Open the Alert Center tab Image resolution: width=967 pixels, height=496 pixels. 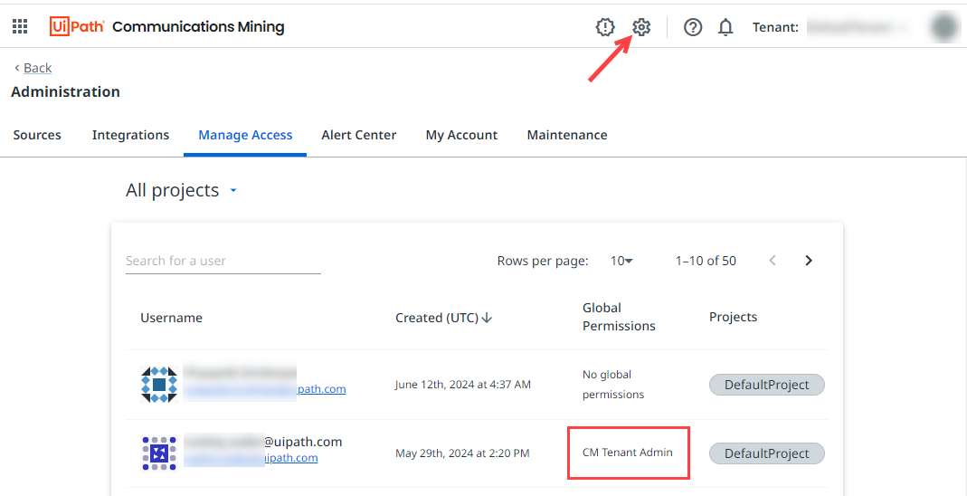point(358,135)
